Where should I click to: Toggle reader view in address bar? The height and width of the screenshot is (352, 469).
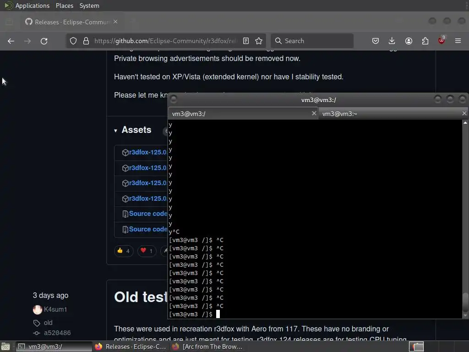point(246,41)
